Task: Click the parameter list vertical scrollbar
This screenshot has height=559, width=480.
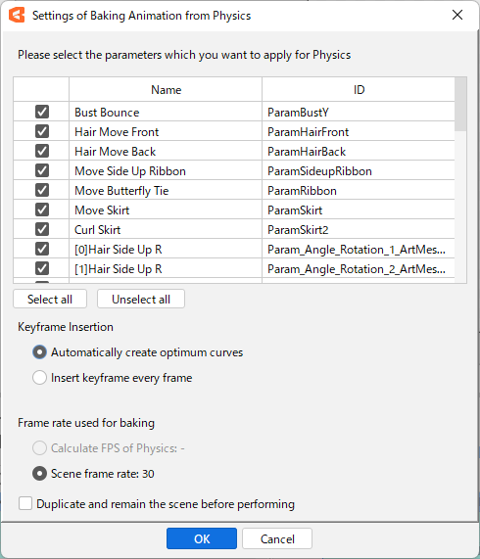Action: click(460, 180)
